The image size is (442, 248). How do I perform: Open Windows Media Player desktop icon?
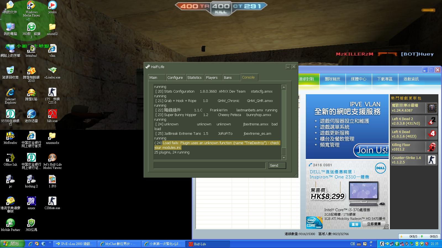tap(31, 9)
